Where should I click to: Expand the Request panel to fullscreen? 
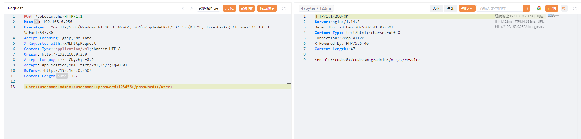pyautogui.click(x=284, y=8)
